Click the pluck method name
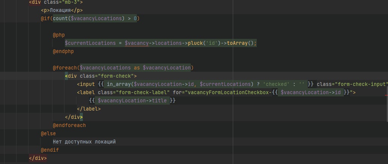The height and width of the screenshot is (164, 388). (x=195, y=43)
